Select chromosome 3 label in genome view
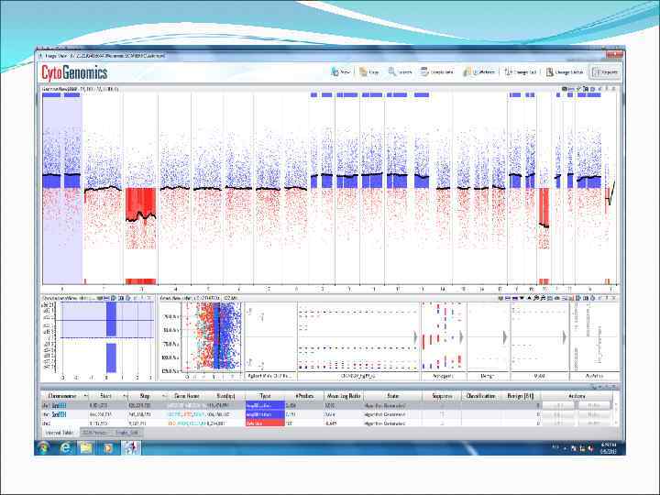The image size is (660, 495). (141, 289)
